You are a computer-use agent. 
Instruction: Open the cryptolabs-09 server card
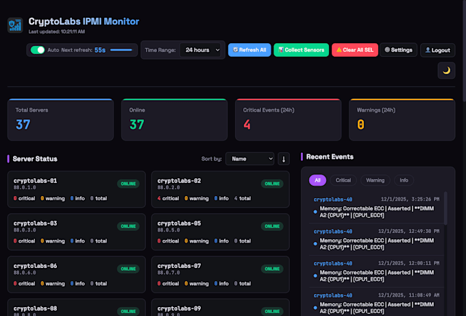point(221,307)
